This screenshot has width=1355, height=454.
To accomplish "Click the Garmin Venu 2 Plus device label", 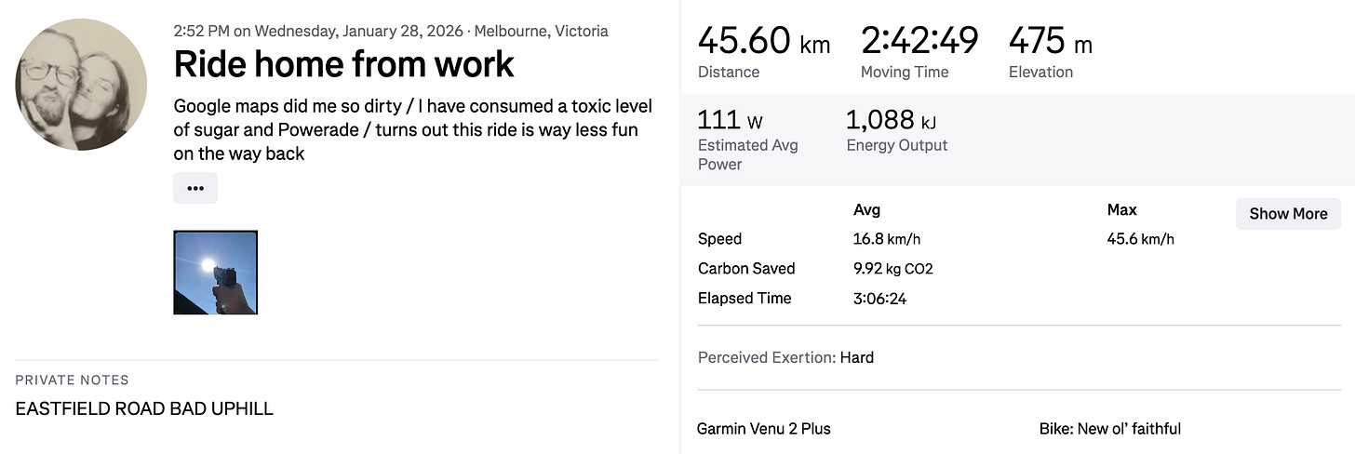I will (763, 429).
